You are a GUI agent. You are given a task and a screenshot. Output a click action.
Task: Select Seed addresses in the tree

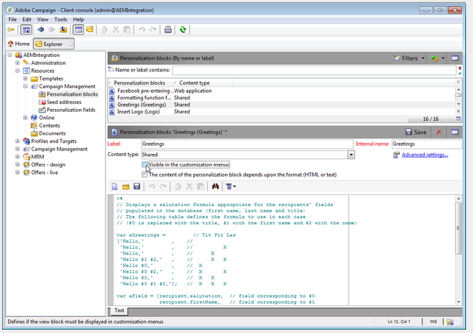click(x=64, y=102)
